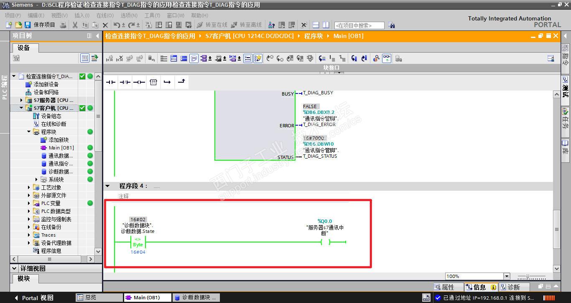Viewport: 571px width, 303px height.
Task: Open the 视图(V) menu
Action: pyautogui.click(x=59, y=15)
